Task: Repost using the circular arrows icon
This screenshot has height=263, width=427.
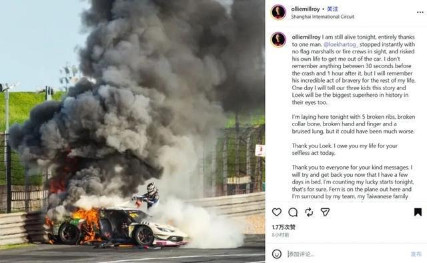Action: [309, 212]
